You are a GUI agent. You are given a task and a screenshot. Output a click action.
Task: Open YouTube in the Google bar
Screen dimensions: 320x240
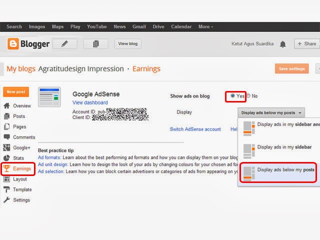(x=96, y=26)
